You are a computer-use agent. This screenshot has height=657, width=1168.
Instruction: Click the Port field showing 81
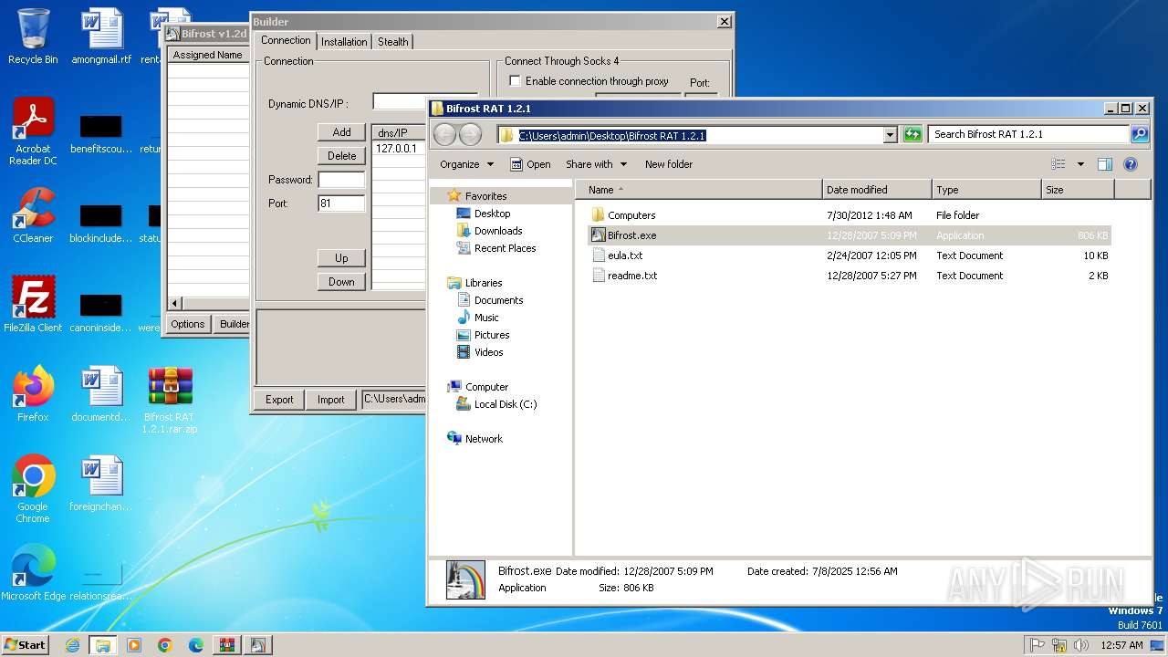(x=341, y=203)
